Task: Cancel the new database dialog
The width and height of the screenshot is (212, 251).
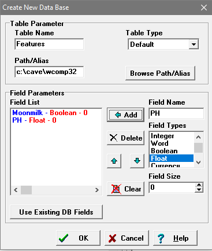Action: click(127, 238)
